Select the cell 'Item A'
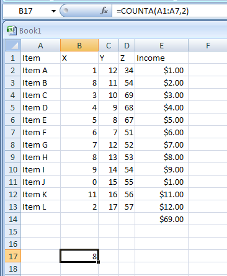227x276 pixels. coord(40,70)
